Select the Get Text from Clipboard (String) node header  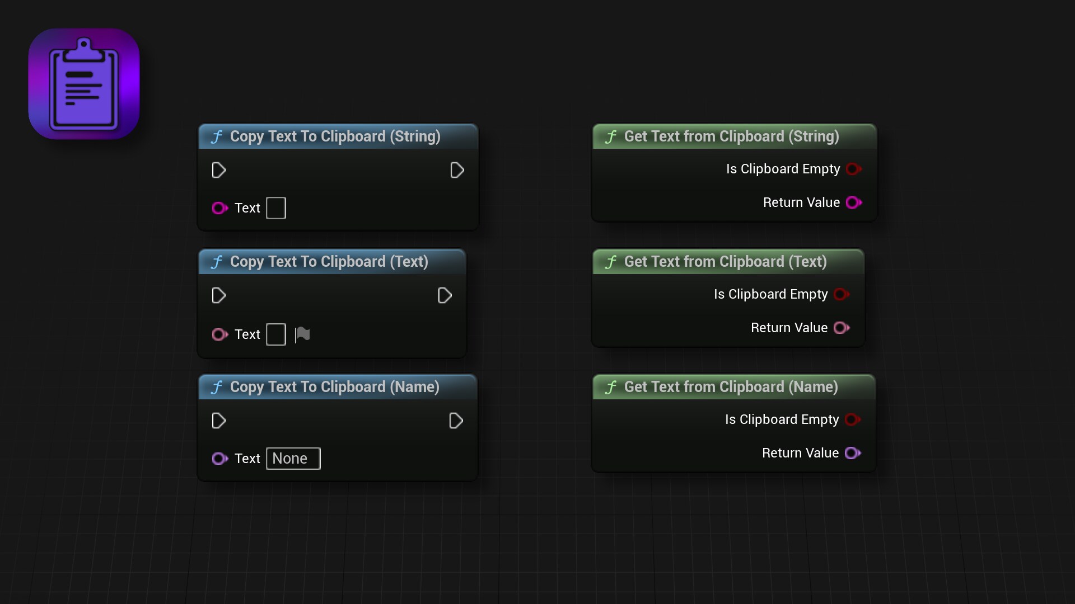728,136
